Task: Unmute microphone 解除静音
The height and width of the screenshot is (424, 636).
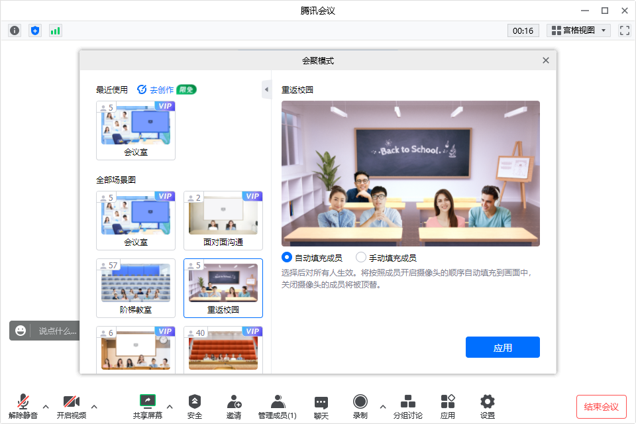Action: pos(23,407)
